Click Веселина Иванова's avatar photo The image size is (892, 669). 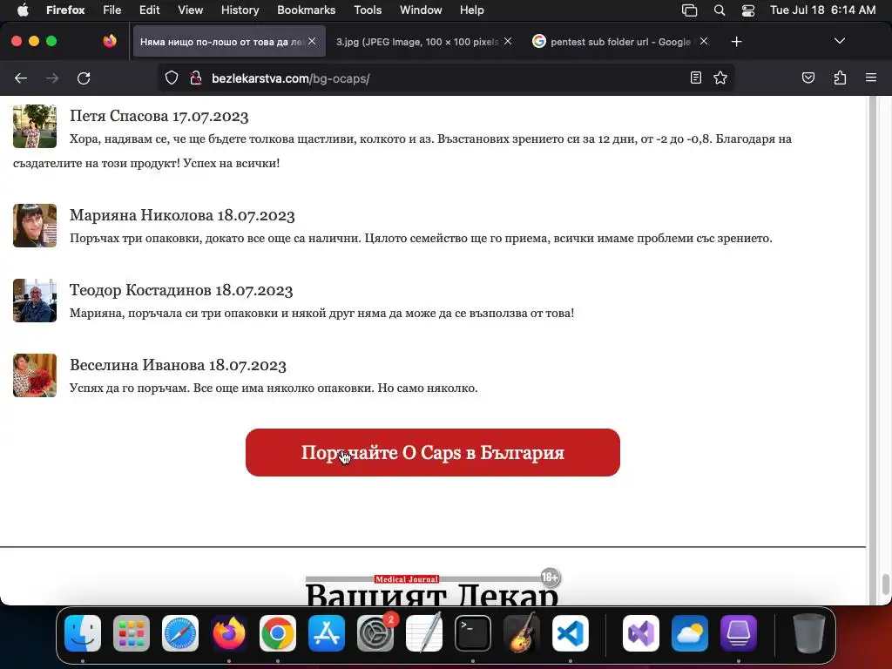[x=35, y=375]
